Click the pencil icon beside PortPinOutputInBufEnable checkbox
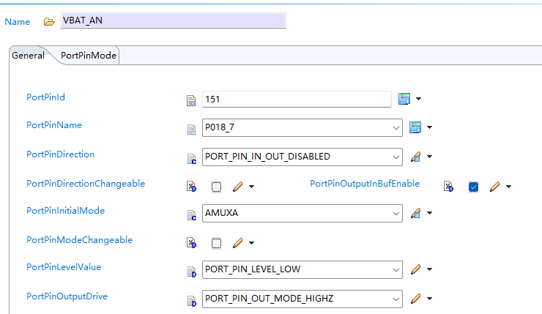 [x=494, y=187]
